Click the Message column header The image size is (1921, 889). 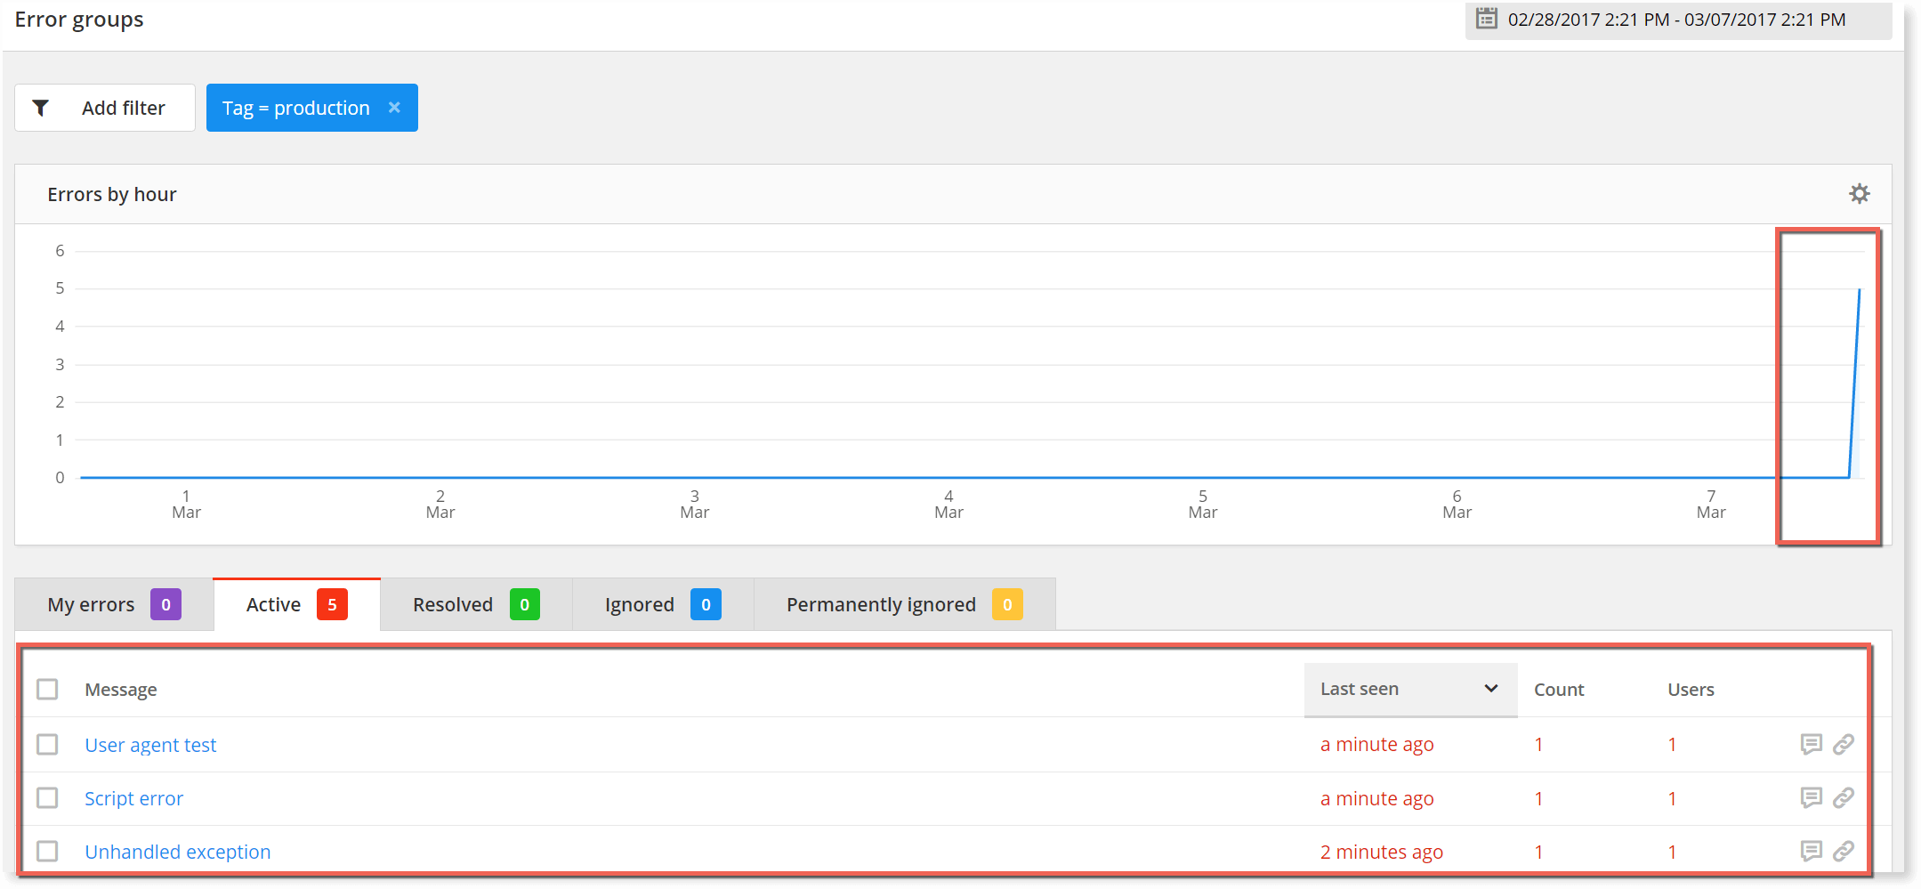[121, 690]
